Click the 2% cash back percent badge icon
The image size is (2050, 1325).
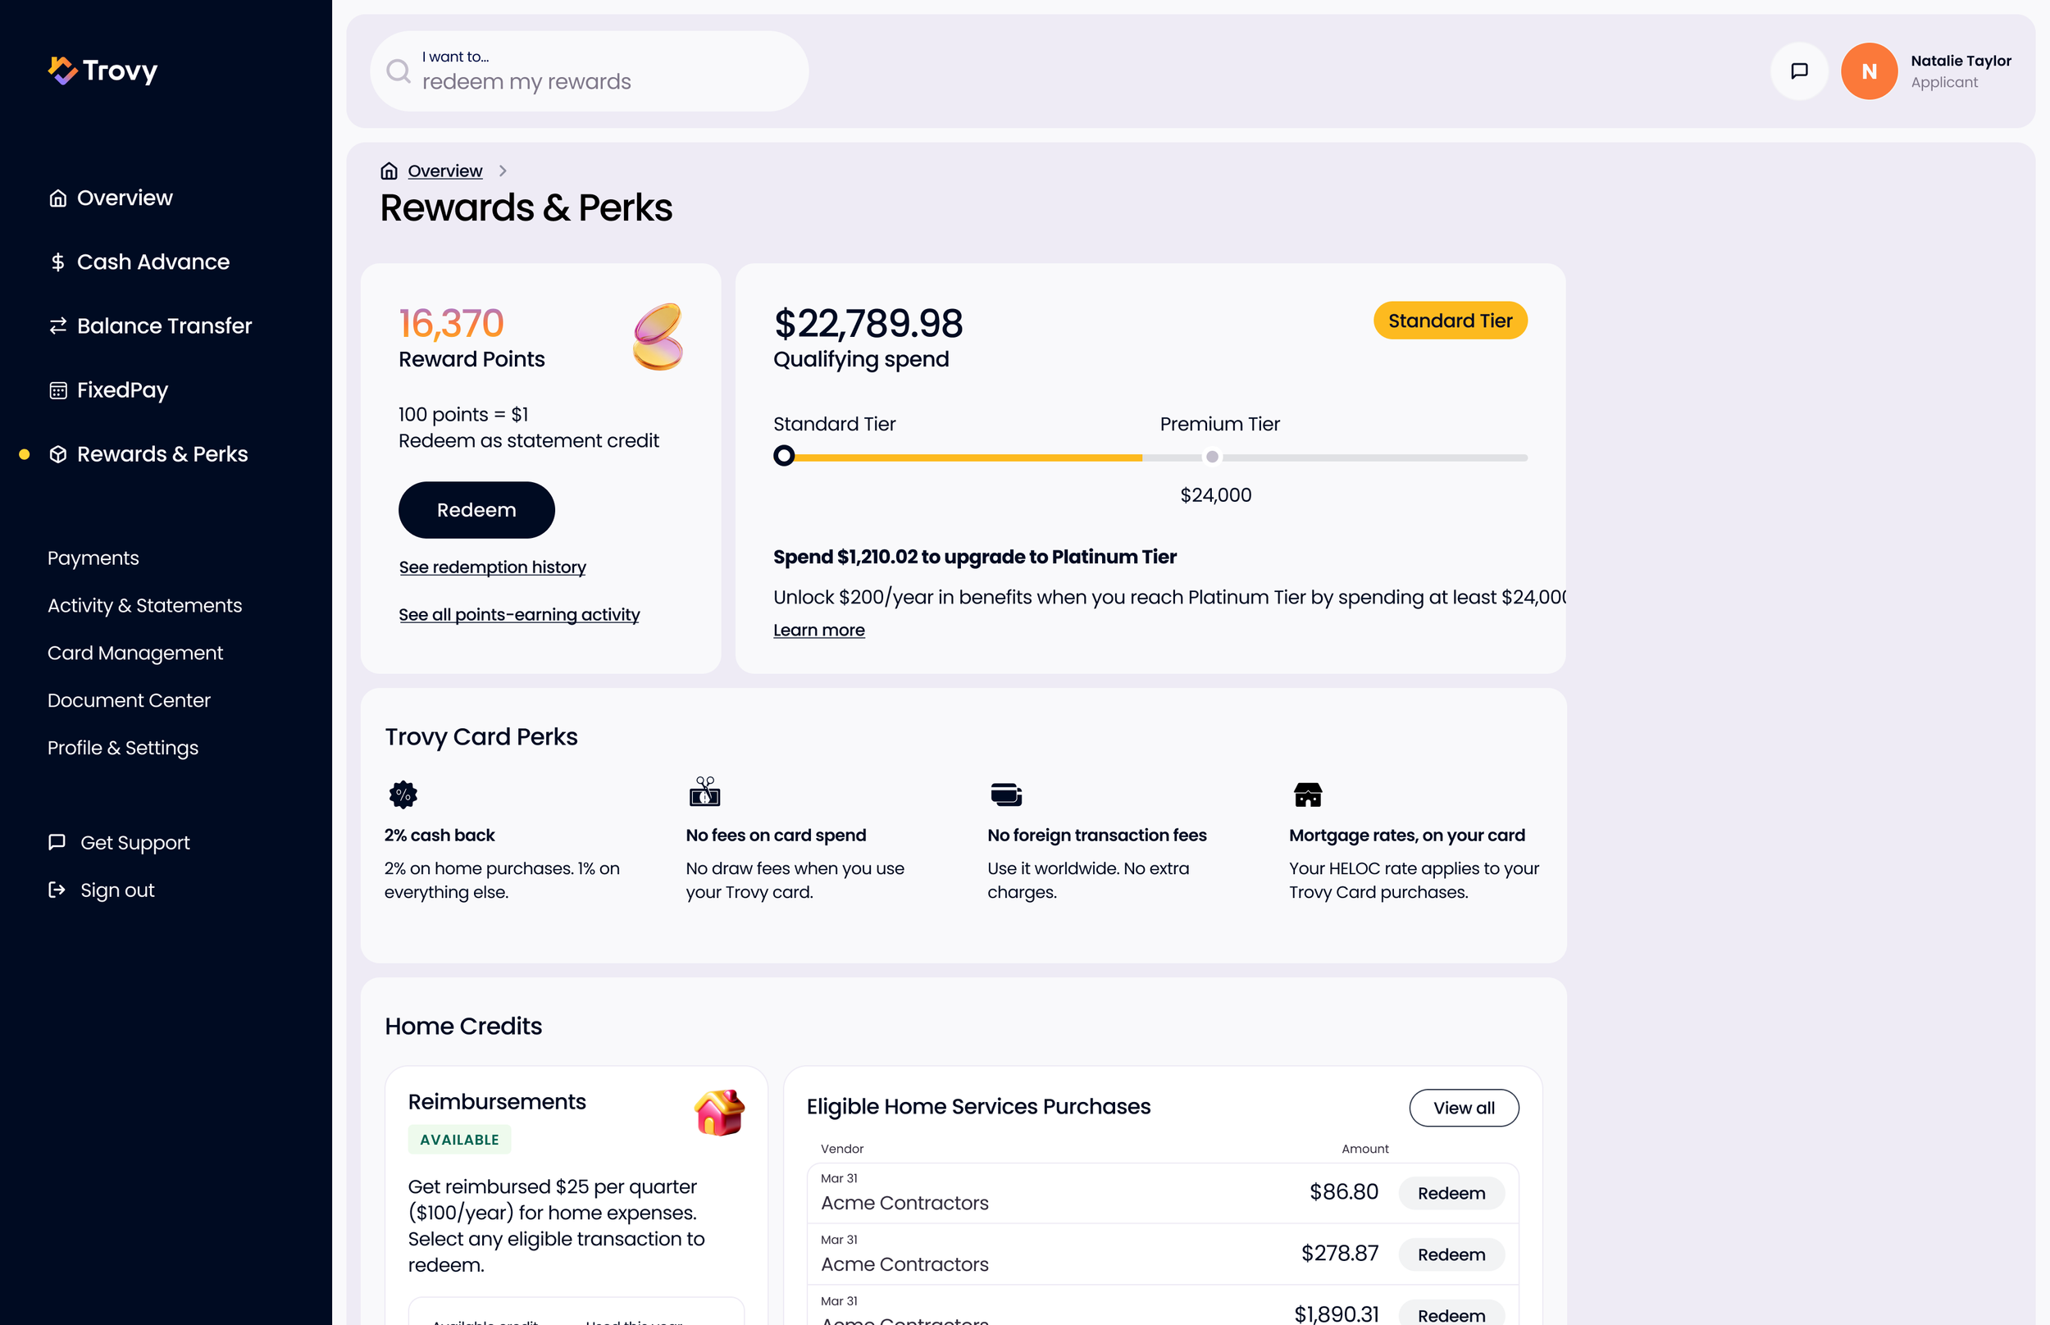pyautogui.click(x=403, y=794)
